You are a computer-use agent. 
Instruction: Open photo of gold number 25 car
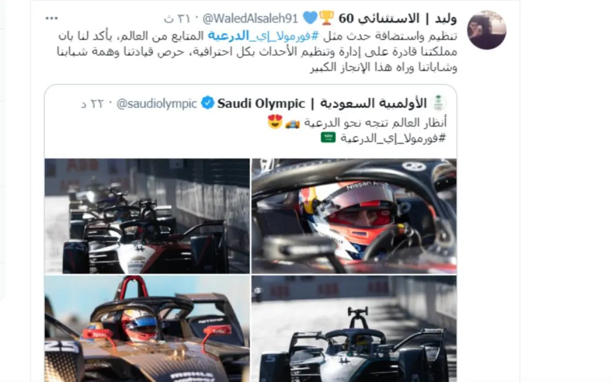(x=147, y=328)
